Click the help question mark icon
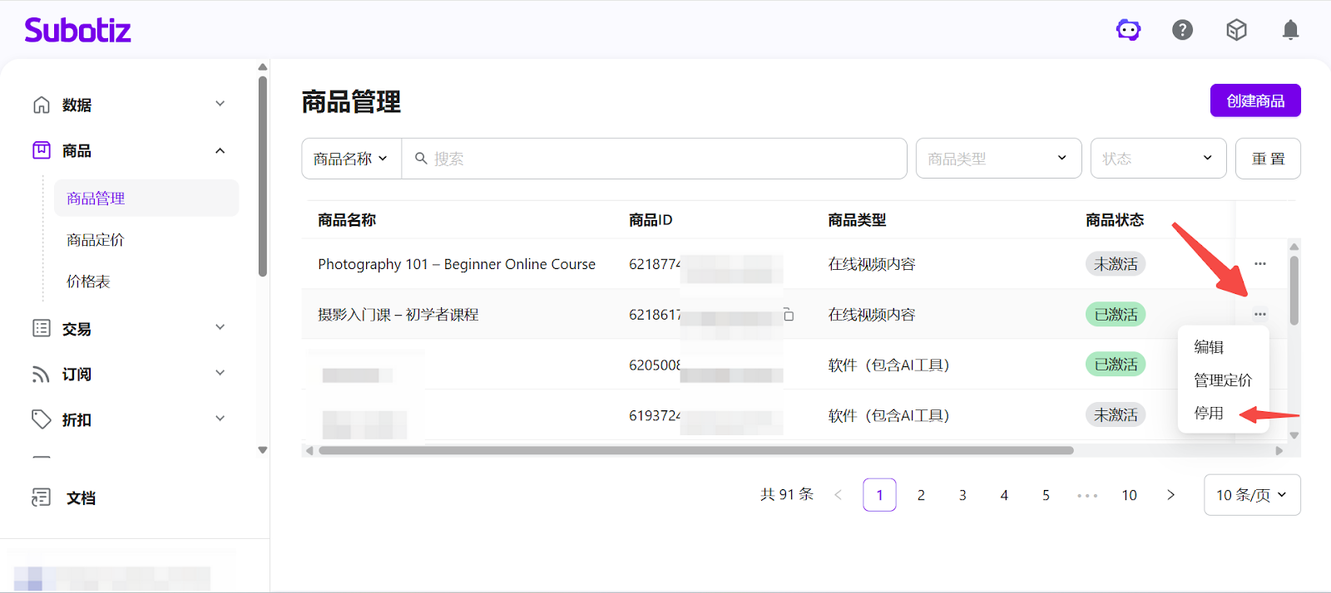This screenshot has width=1331, height=593. tap(1182, 31)
